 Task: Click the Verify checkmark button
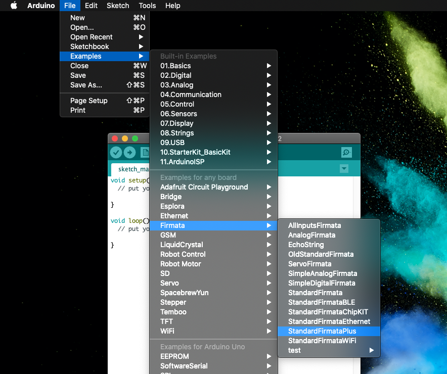[x=116, y=152]
